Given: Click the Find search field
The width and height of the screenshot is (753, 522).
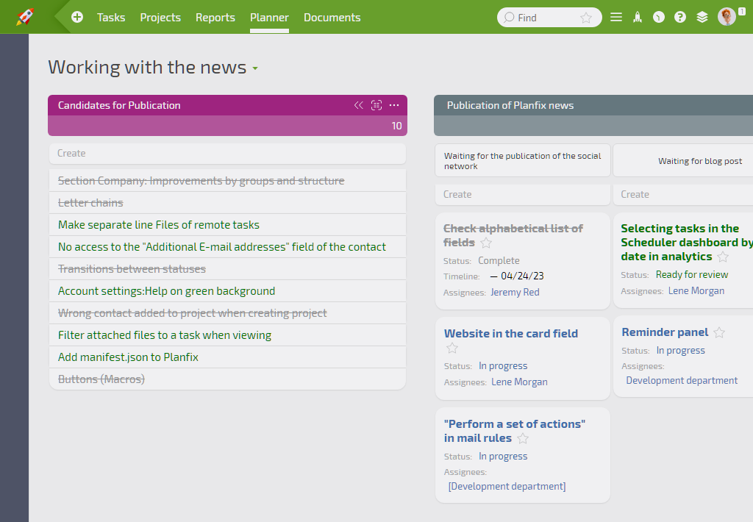Looking at the screenshot, I should tap(549, 18).
